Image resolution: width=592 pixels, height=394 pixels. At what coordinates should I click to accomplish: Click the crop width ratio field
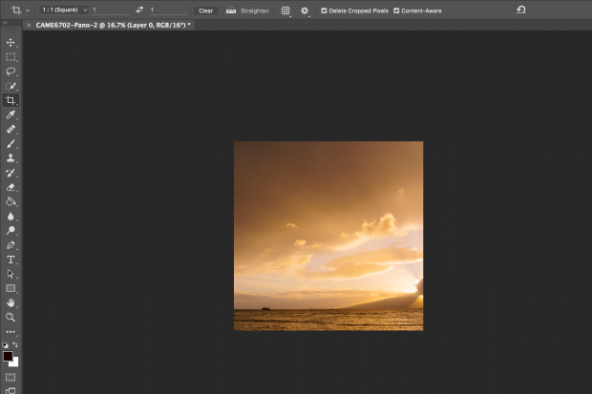point(110,10)
